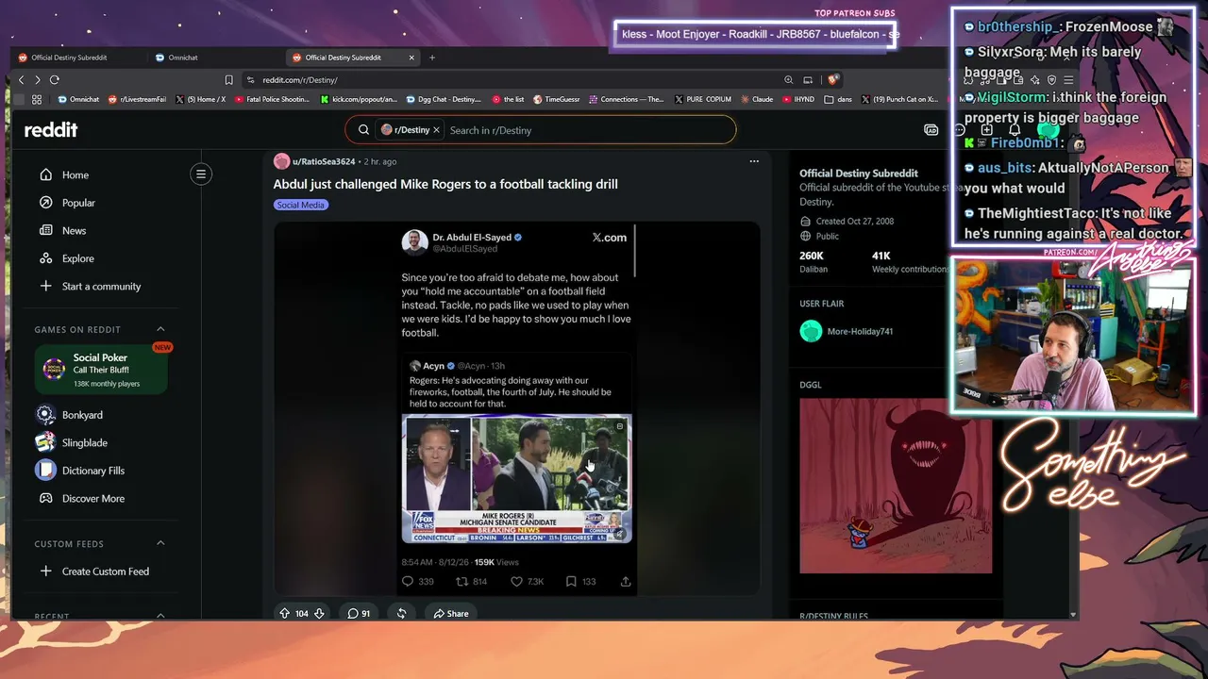1208x679 pixels.
Task: Open the post's 91 comments
Action: pos(359,613)
